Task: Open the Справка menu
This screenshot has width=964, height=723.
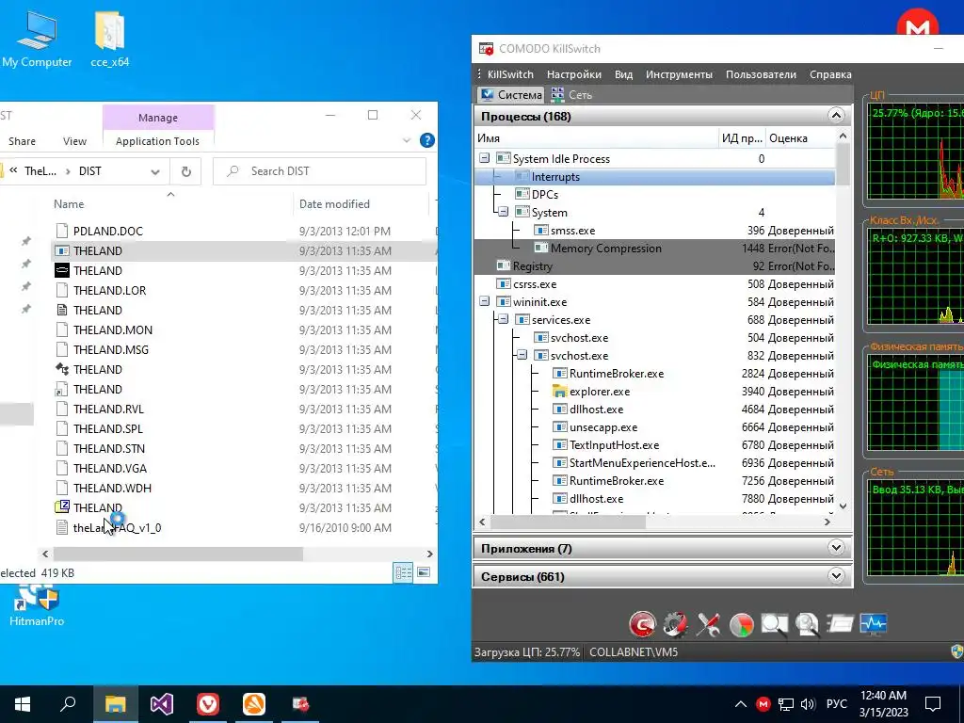Action: (830, 74)
